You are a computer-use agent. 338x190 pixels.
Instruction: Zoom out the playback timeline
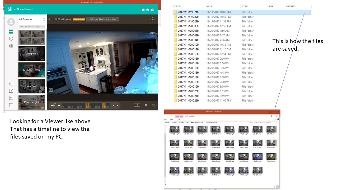[x=117, y=105]
